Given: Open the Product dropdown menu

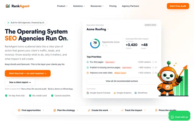Looking at the screenshot, I should 62,6.
